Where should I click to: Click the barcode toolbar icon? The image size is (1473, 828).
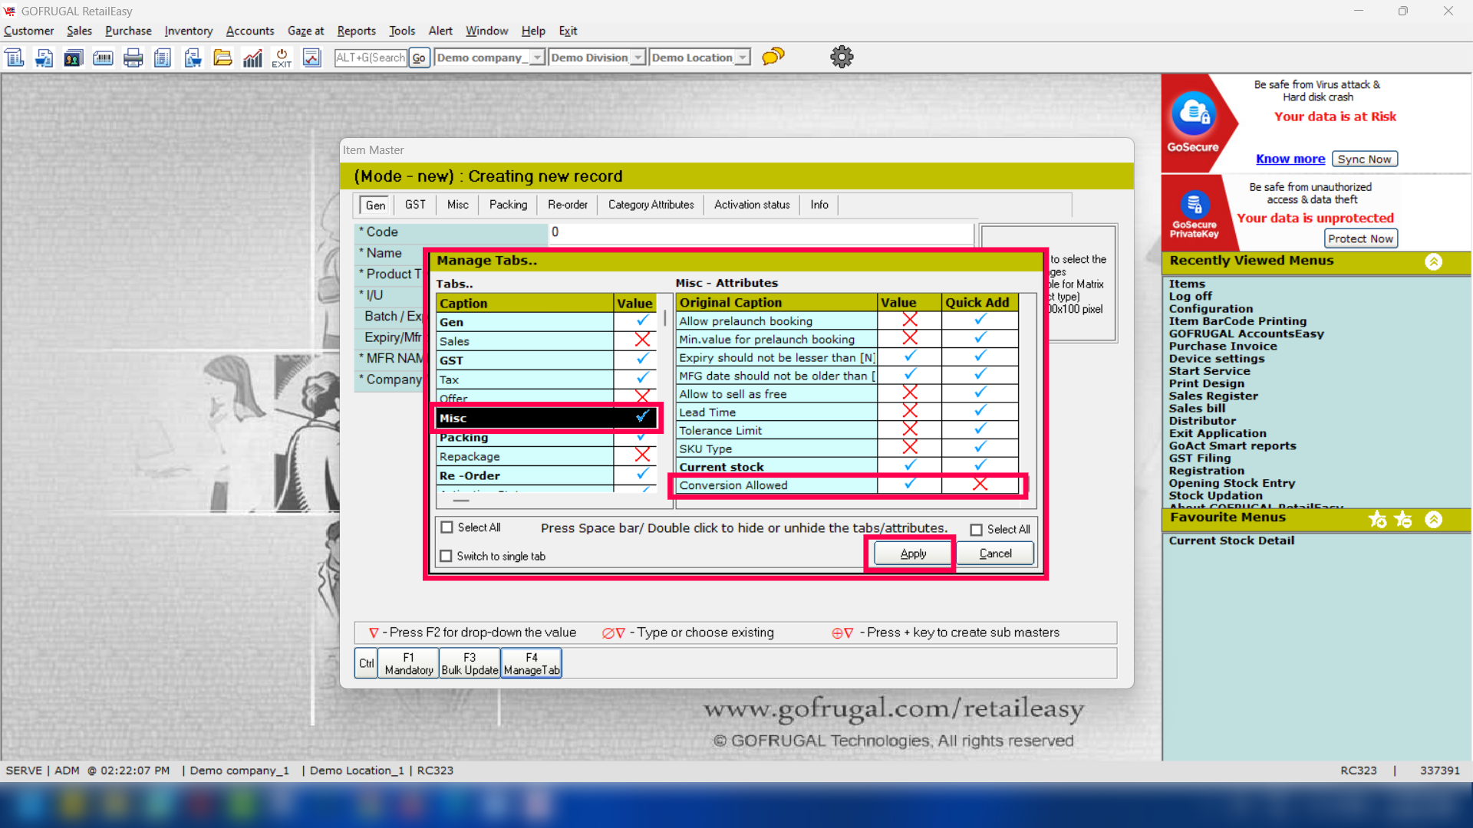coord(103,58)
